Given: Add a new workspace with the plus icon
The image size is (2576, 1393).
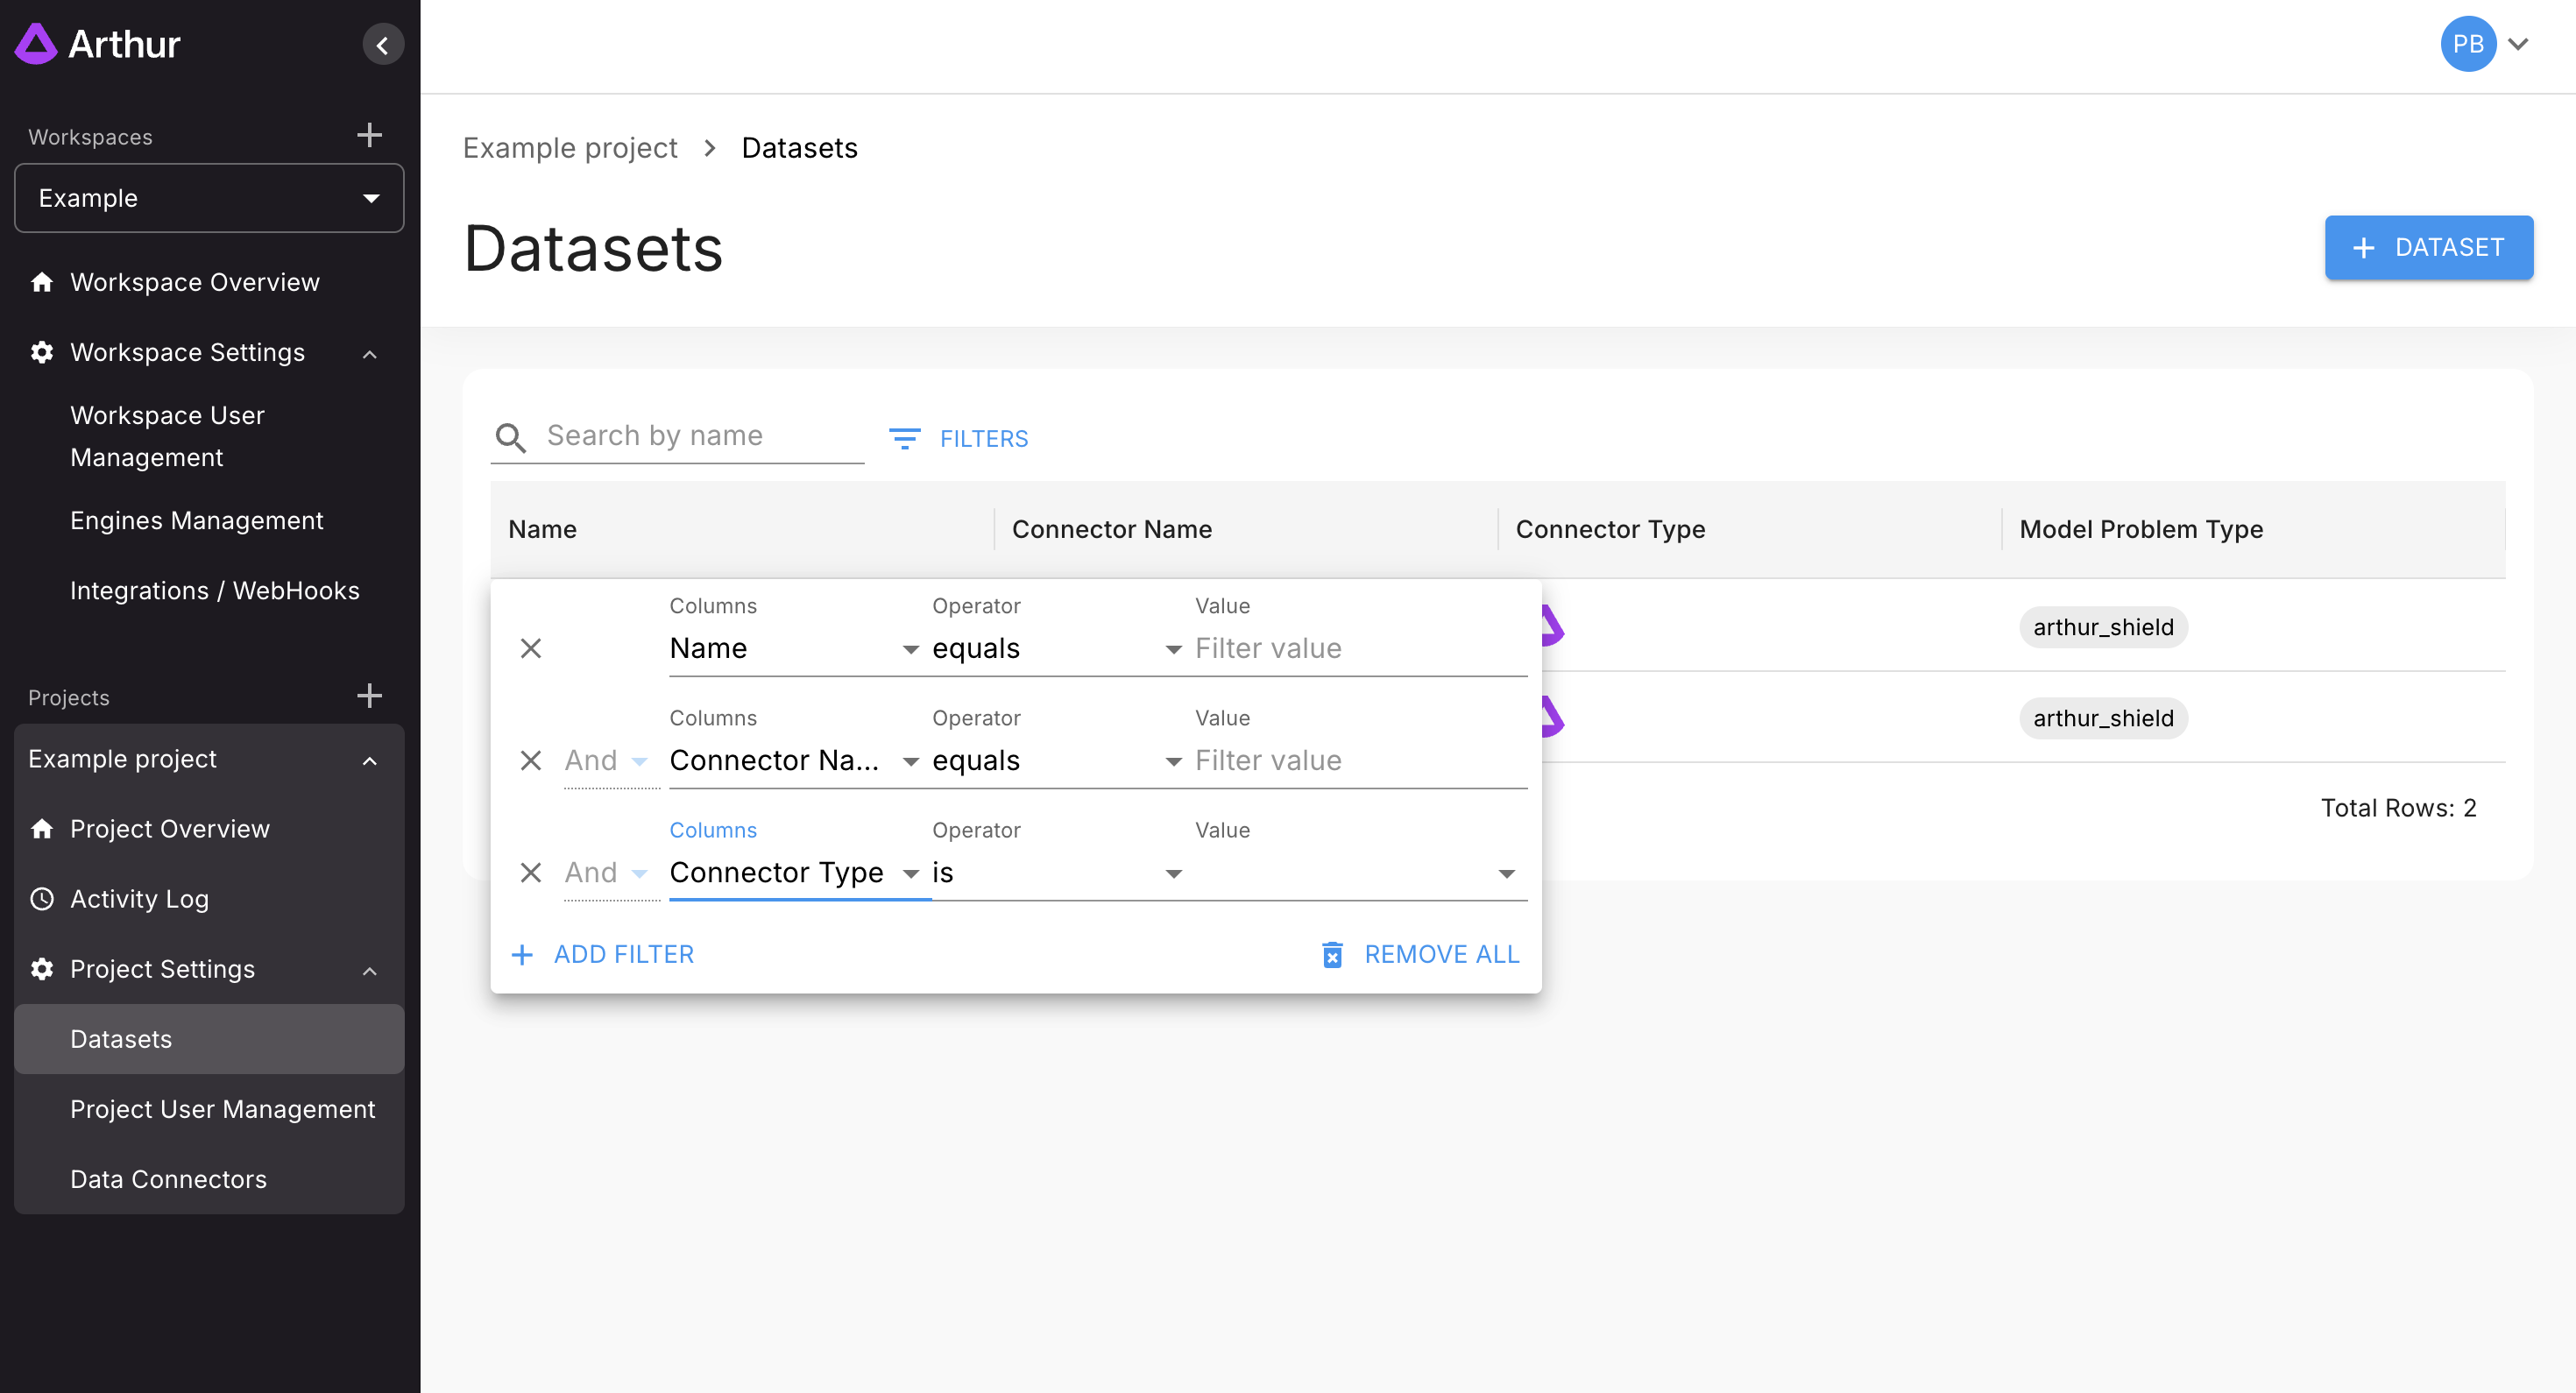Looking at the screenshot, I should tap(369, 135).
